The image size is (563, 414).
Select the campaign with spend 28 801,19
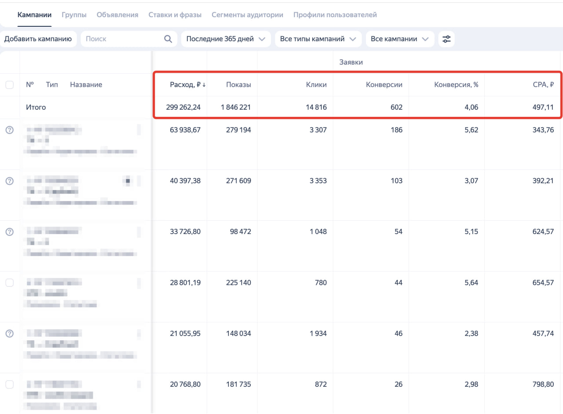point(9,283)
